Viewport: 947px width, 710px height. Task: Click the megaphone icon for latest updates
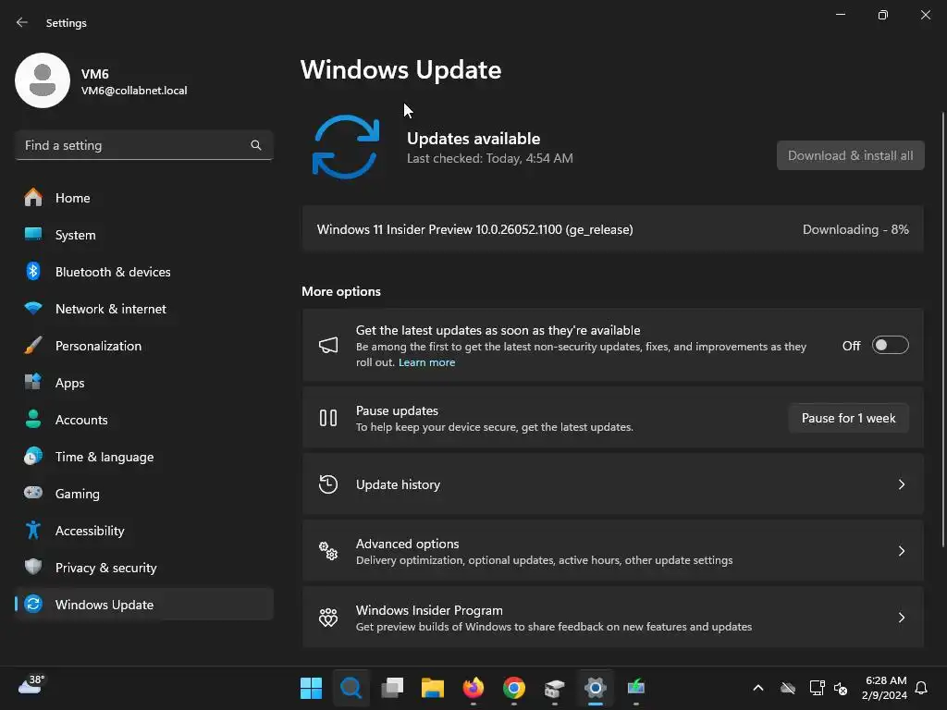pos(328,346)
